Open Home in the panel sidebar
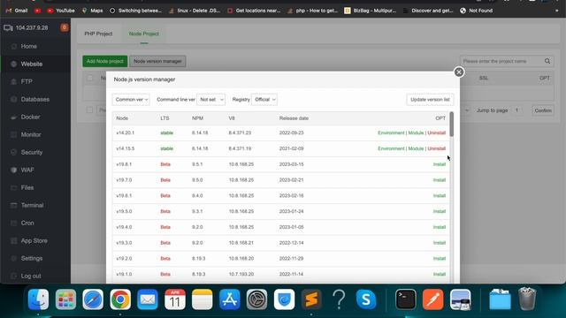This screenshot has width=566, height=318. coord(28,46)
